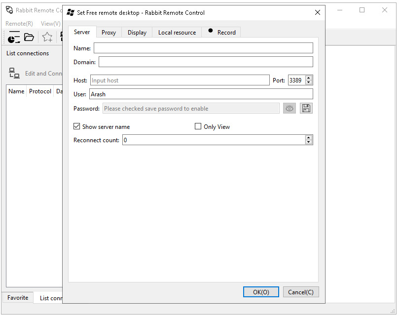Click the dialog title bar Windows flag icon
Screen dimensions: 399x318
point(71,12)
